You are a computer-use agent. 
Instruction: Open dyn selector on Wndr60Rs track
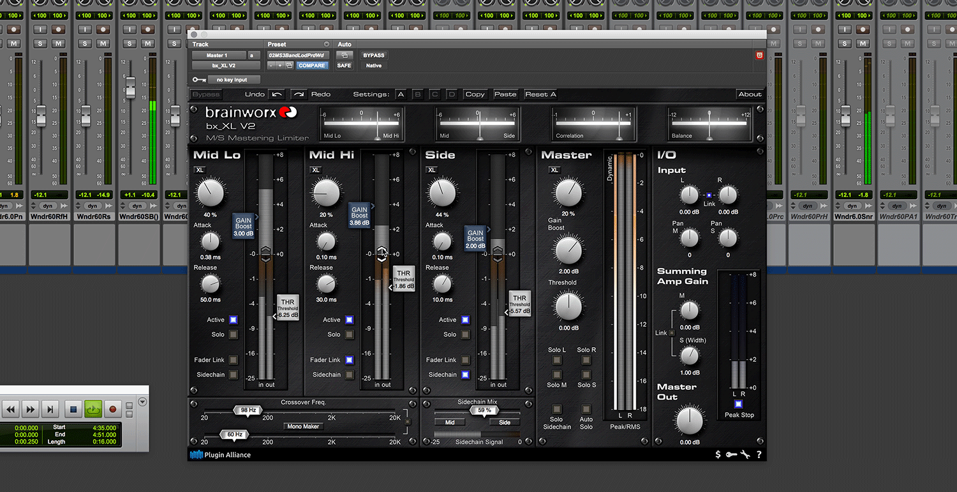pyautogui.click(x=92, y=206)
